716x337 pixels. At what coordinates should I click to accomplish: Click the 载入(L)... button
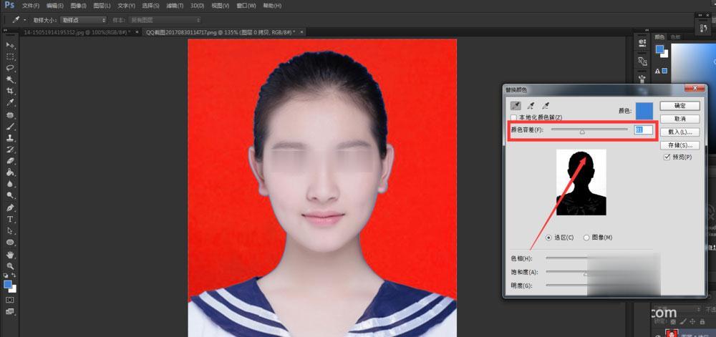click(680, 132)
